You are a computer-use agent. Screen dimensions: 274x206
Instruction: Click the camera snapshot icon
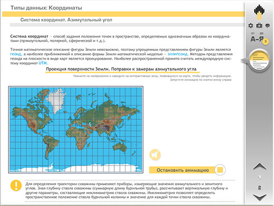click(x=259, y=26)
